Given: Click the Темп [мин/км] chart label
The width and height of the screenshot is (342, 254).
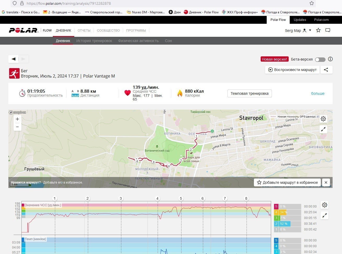Looking at the screenshot, I should coord(36,239).
